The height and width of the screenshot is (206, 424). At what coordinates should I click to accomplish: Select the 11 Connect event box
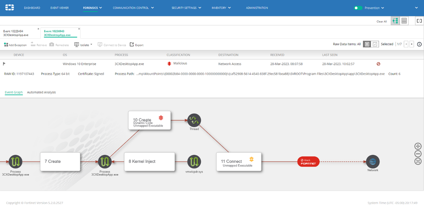click(239, 162)
